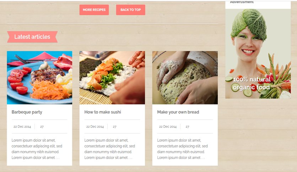Click the sushi article excerpt text

[x=110, y=149]
